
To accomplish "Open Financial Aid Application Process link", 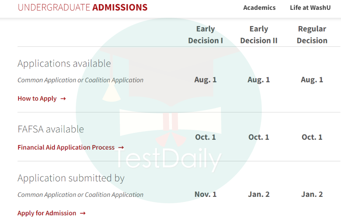I will coord(66,147).
